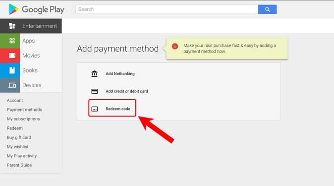Image resolution: width=334 pixels, height=186 pixels.
Task: Click Redeem in the sidebar
Action: [15, 128]
